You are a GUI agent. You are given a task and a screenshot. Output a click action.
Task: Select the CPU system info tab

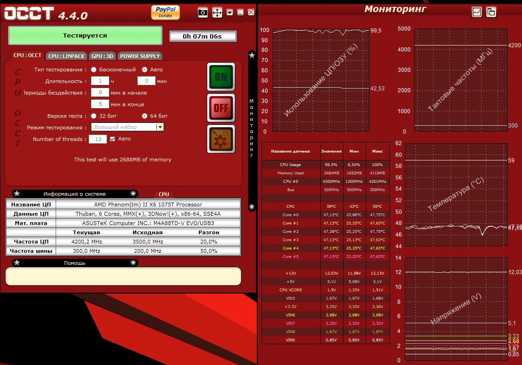coord(164,194)
